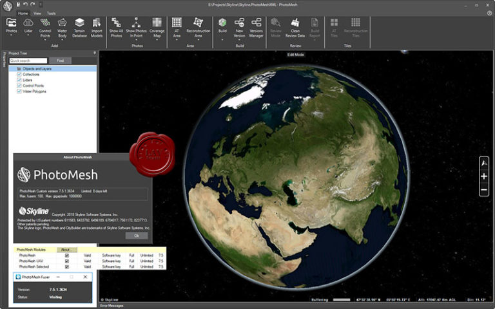
Task: Toggle the PhotoMesh UAV module checkbox
Action: (66, 261)
